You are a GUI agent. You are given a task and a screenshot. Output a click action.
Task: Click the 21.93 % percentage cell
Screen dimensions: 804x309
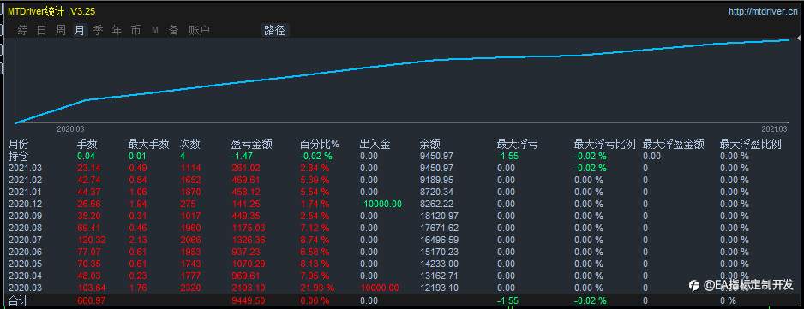pyautogui.click(x=317, y=288)
